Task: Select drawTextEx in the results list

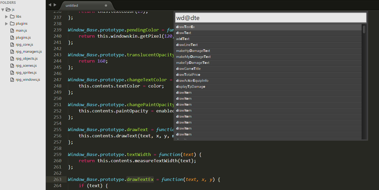Action: click(x=268, y=27)
